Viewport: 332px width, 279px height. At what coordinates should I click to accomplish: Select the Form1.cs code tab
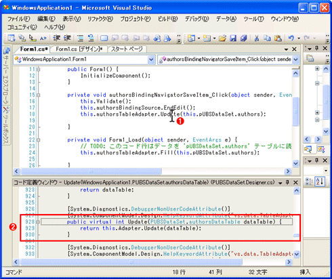(x=34, y=49)
